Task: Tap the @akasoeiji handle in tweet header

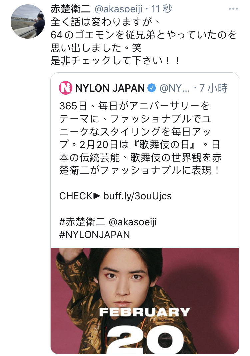Action: pos(118,9)
